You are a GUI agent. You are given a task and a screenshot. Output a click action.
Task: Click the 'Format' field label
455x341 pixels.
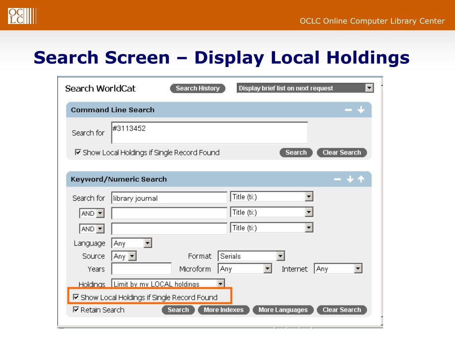click(x=200, y=256)
